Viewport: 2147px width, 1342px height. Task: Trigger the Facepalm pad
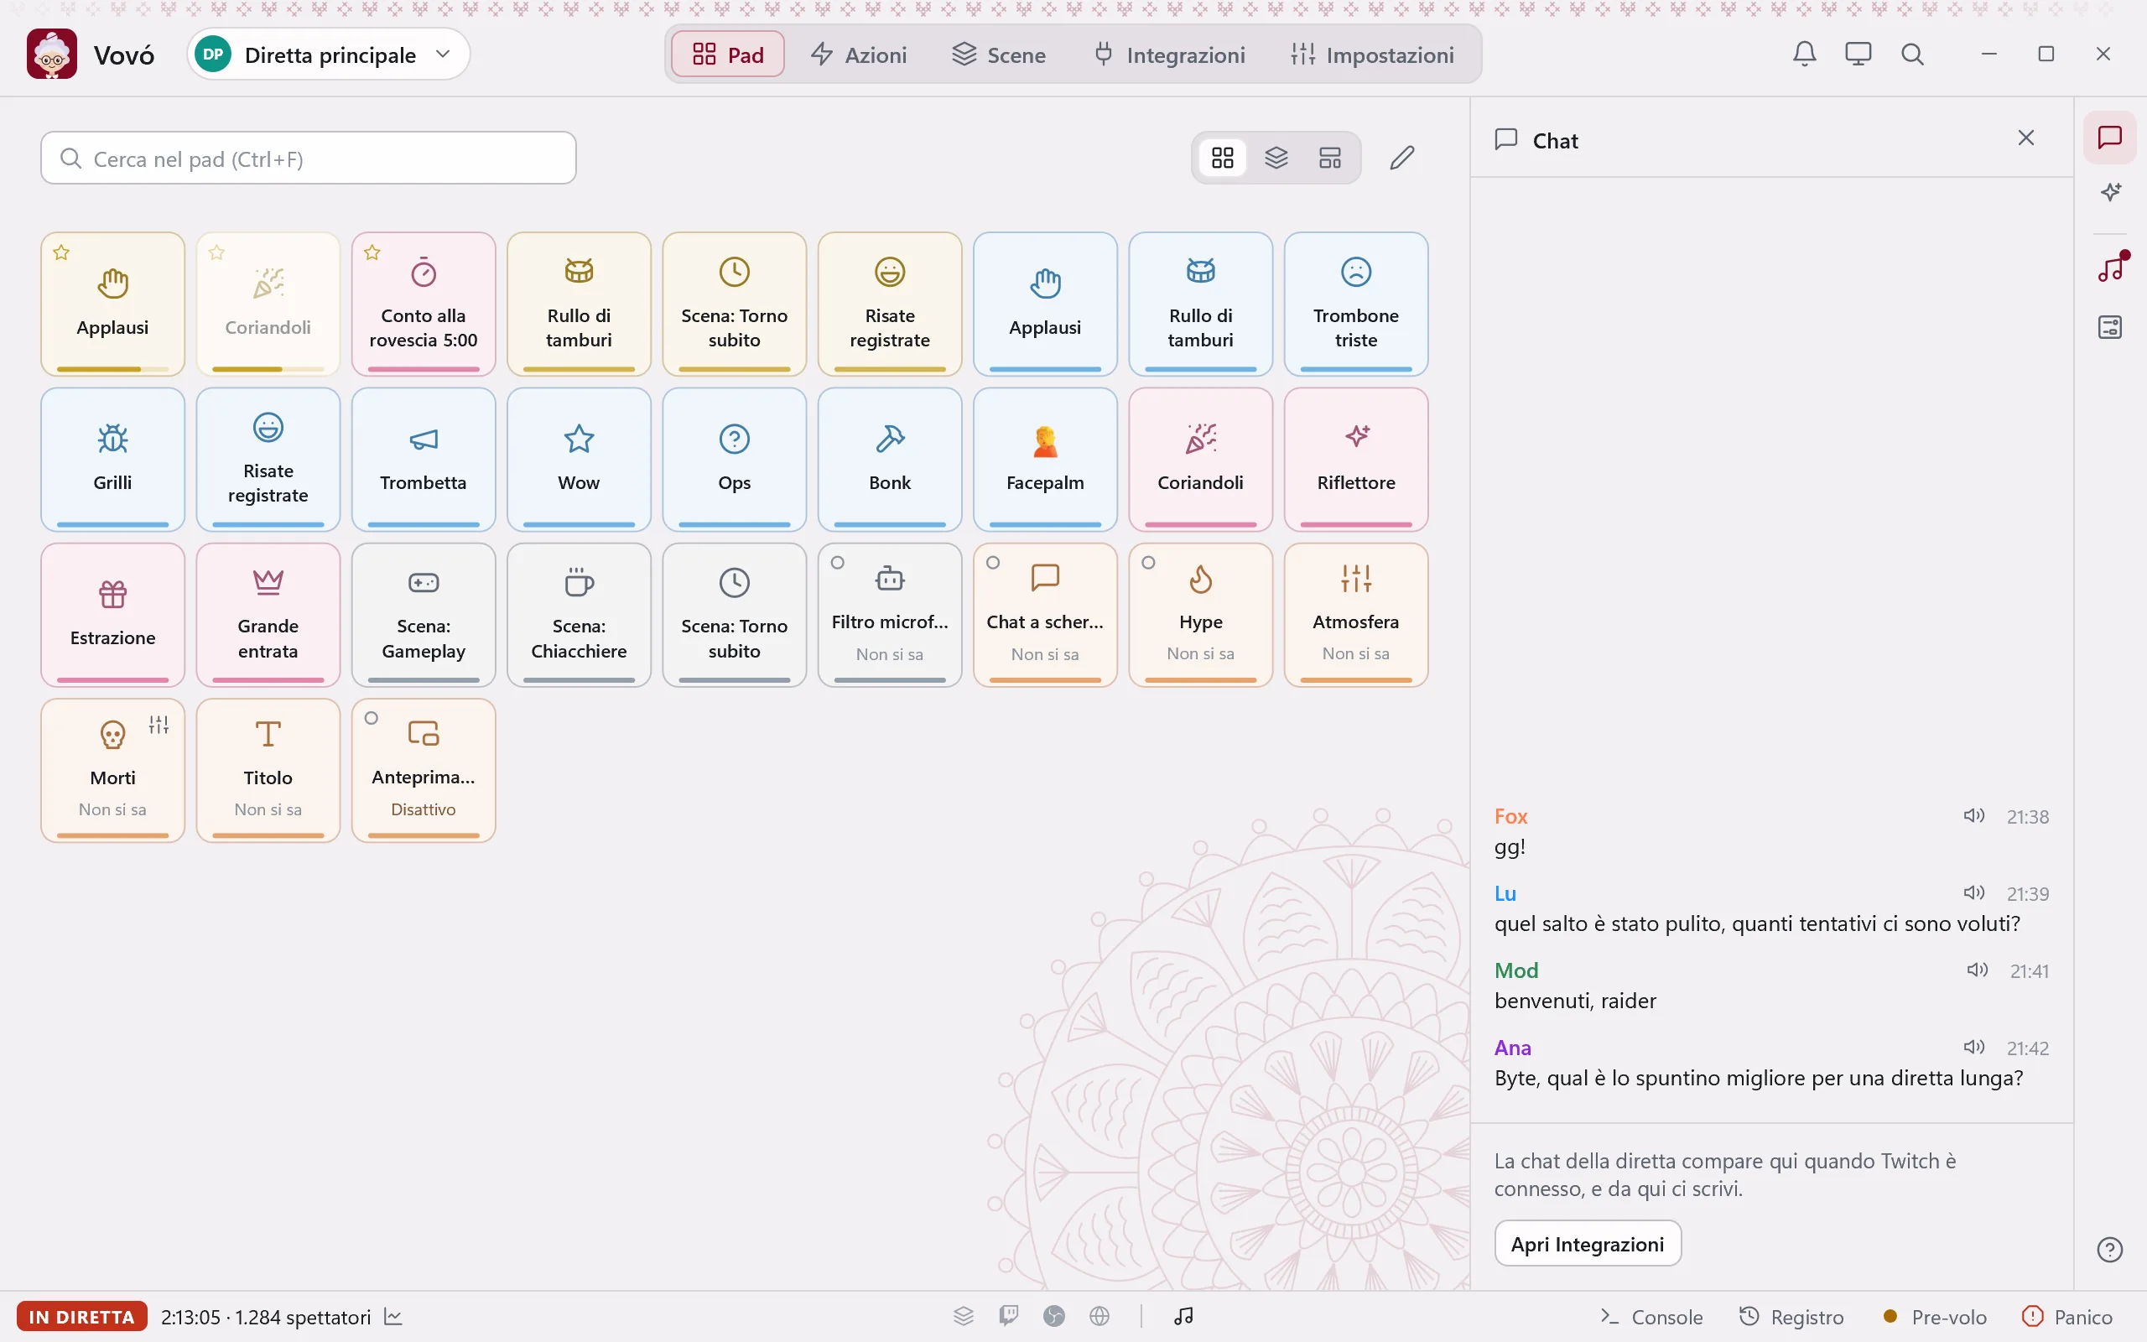click(1045, 460)
